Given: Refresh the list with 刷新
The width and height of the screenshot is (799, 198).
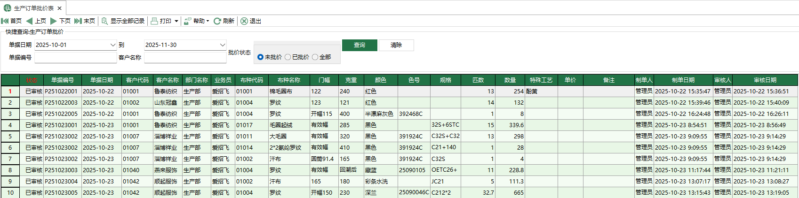Looking at the screenshot, I should pos(224,21).
